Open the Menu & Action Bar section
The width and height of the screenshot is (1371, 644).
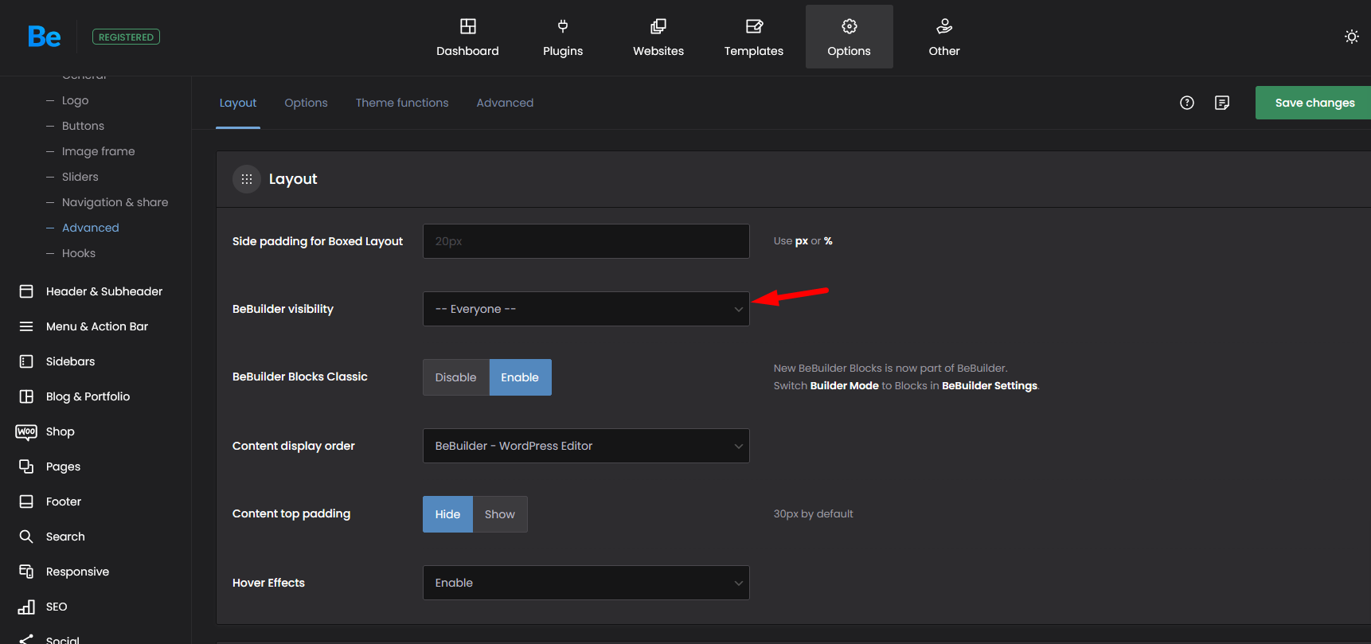point(97,326)
